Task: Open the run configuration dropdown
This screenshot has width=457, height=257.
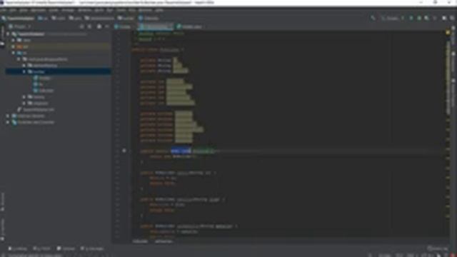Action: pos(393,18)
